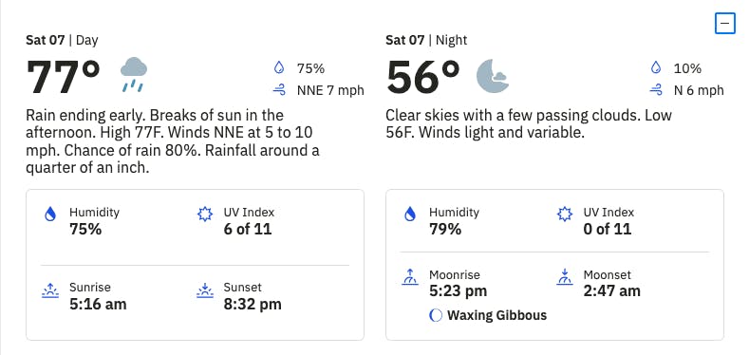Click the Waxing Gibbous moon phase icon
The height and width of the screenshot is (355, 749).
point(436,315)
